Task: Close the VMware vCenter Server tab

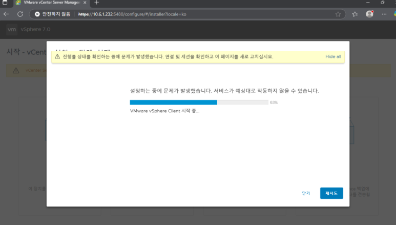Action: pyautogui.click(x=85, y=3)
